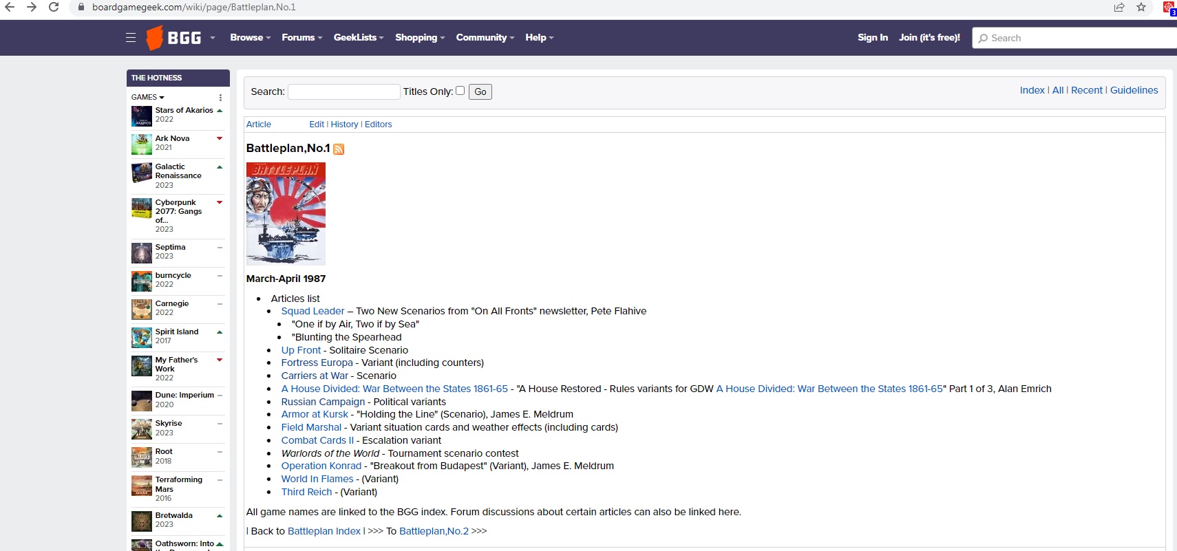Click the browser reload icon
The image size is (1177, 551).
pyautogui.click(x=54, y=7)
